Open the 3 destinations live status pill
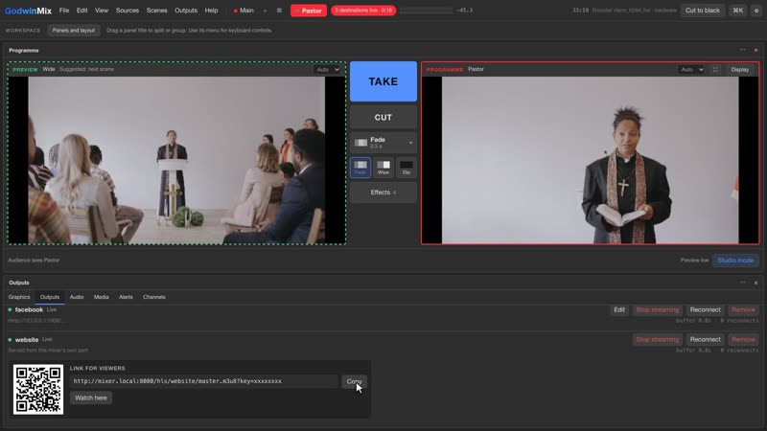 tap(363, 11)
